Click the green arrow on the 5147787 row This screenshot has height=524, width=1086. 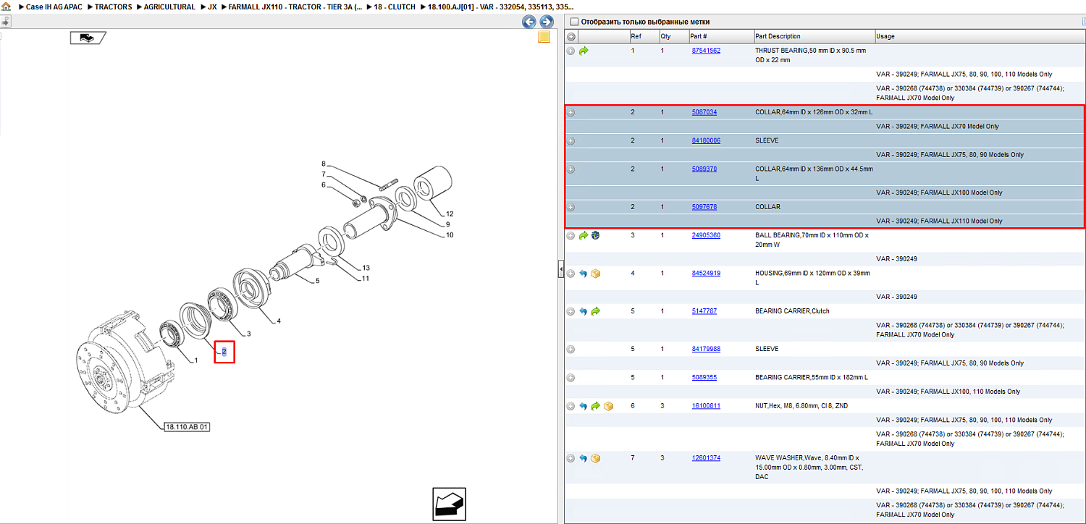point(596,311)
